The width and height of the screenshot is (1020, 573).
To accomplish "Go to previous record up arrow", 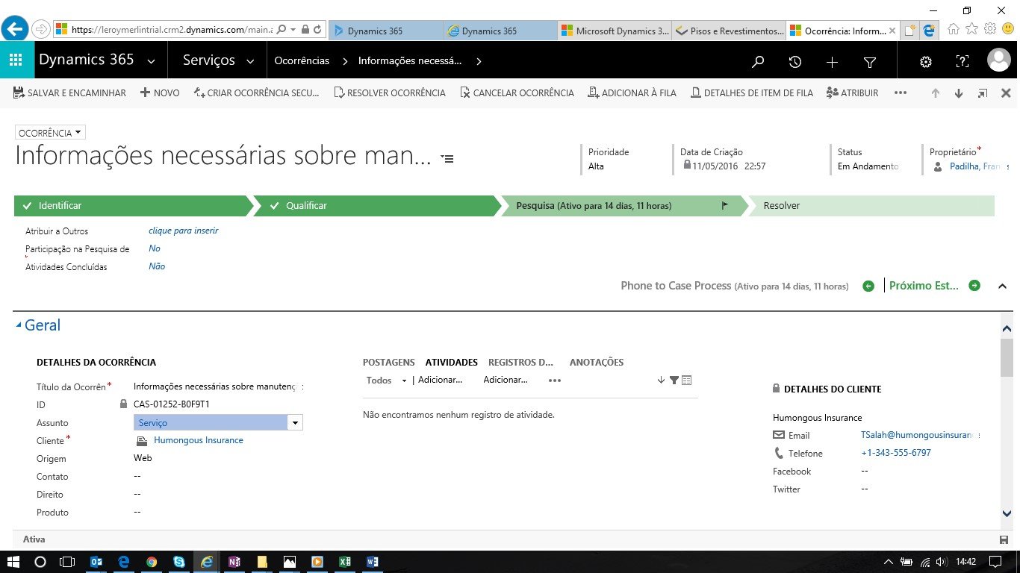I will pyautogui.click(x=935, y=93).
